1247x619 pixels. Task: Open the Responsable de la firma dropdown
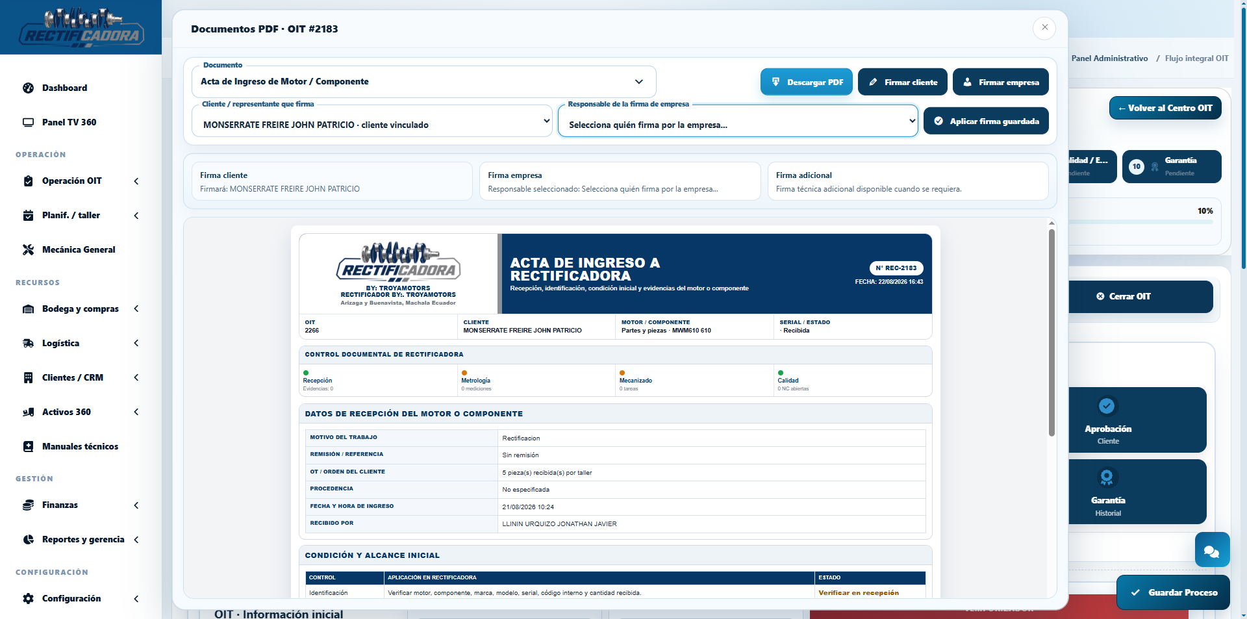738,121
